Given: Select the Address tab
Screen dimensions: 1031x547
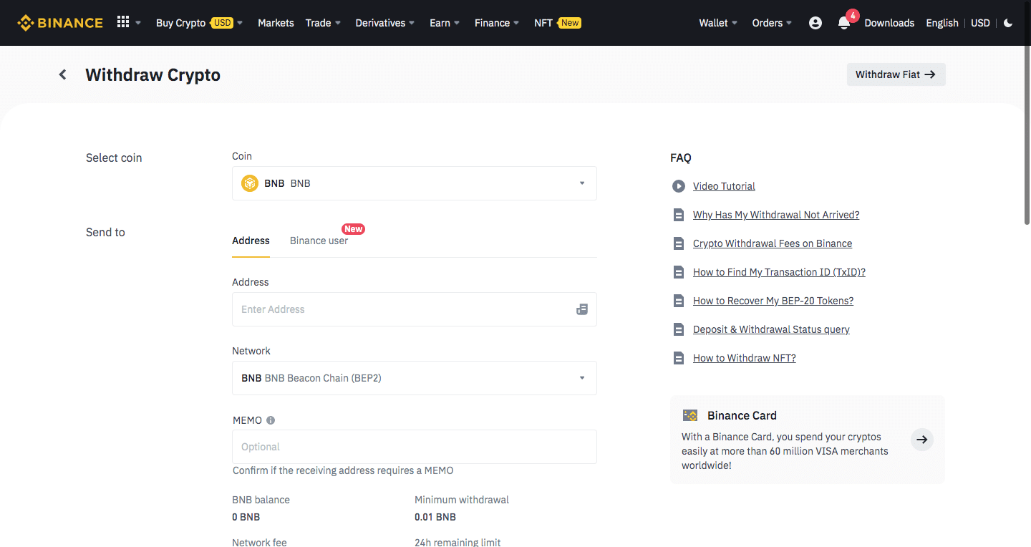Looking at the screenshot, I should click(x=251, y=241).
